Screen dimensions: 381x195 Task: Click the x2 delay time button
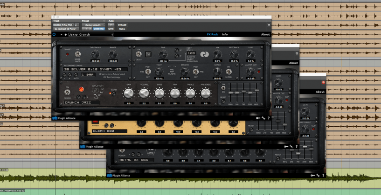[x=177, y=50]
